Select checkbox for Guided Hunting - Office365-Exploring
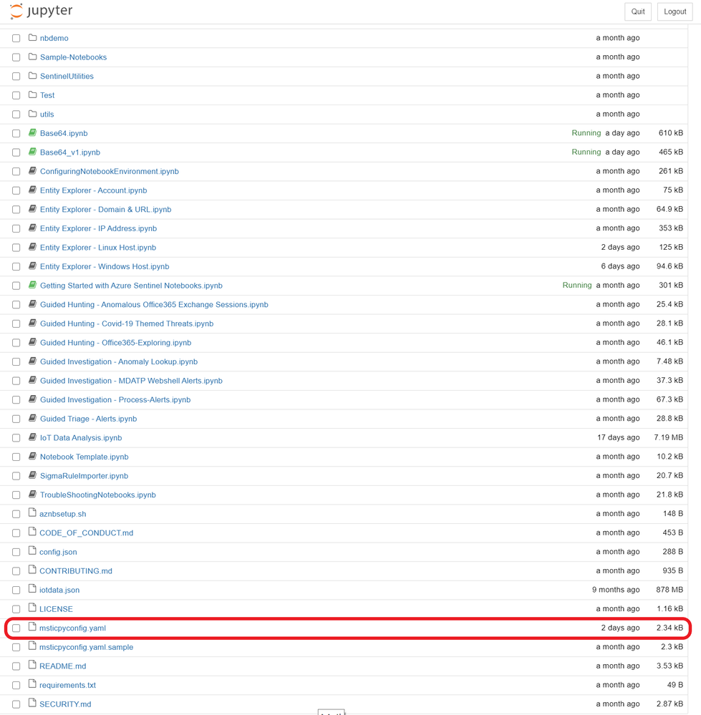Viewport: 701px width, 715px height. [x=16, y=343]
